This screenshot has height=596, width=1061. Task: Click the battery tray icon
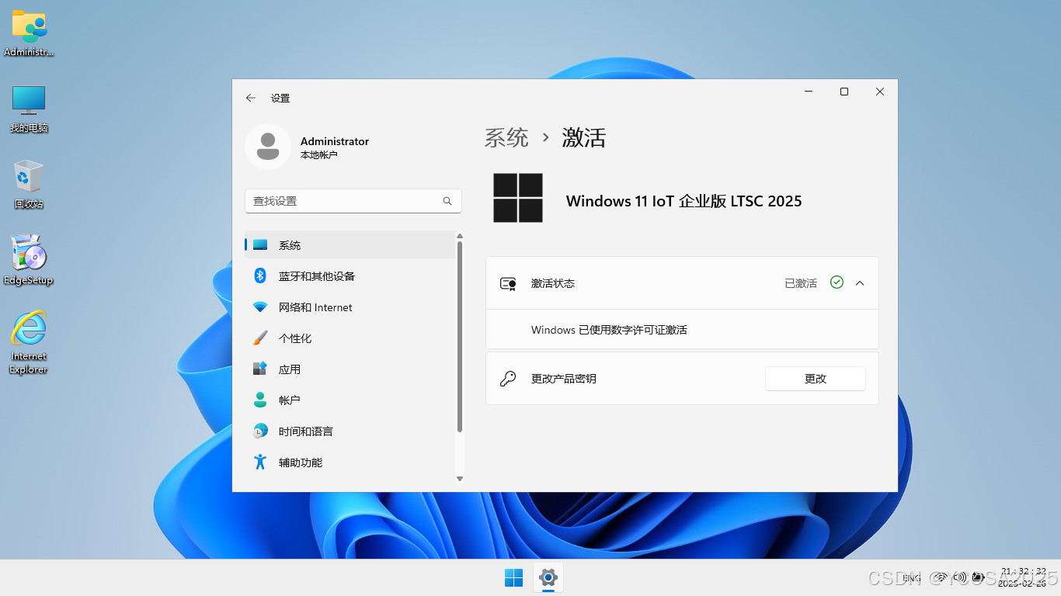(x=979, y=577)
